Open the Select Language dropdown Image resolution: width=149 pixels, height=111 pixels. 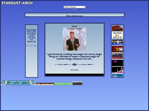(x=74, y=7)
